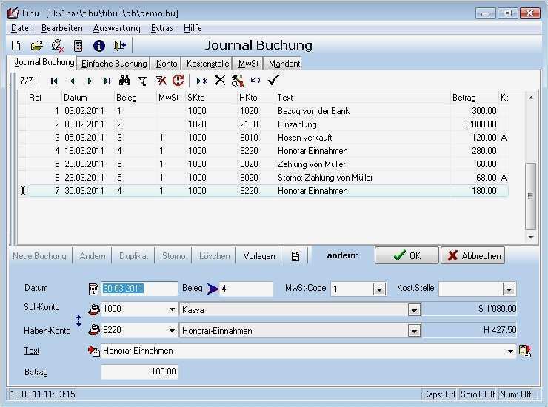Switch to Einfache Buchung tab
This screenshot has height=407, width=548.
[114, 64]
